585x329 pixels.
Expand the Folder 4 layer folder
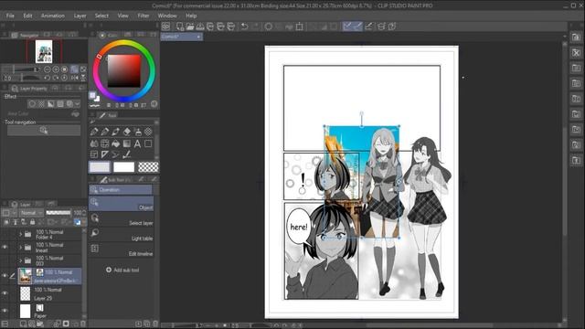(21, 235)
